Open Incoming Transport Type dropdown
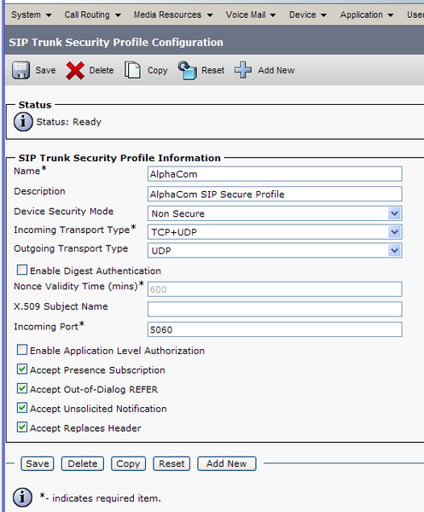Image resolution: width=424 pixels, height=512 pixels. click(275, 232)
